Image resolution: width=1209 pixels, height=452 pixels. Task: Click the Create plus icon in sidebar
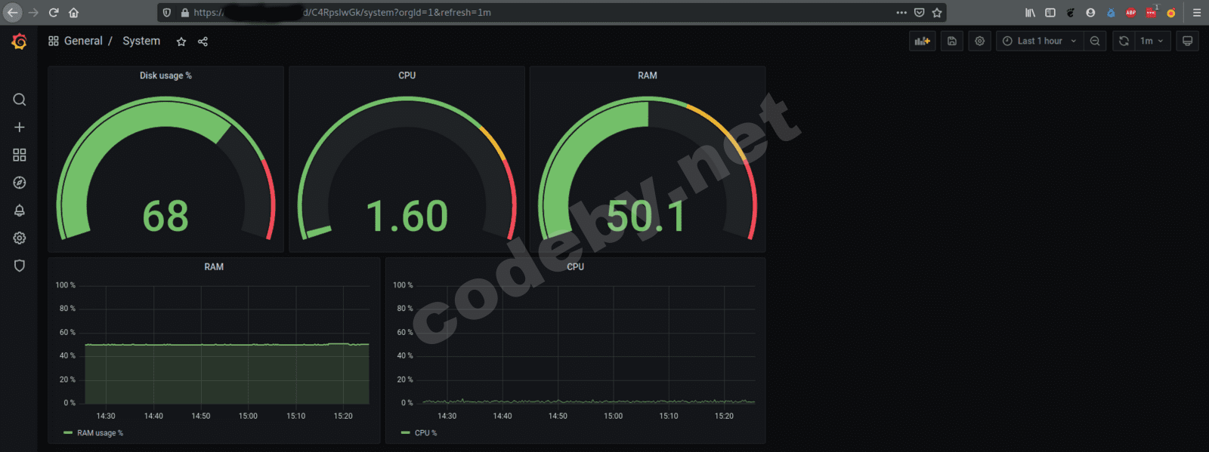tap(20, 128)
